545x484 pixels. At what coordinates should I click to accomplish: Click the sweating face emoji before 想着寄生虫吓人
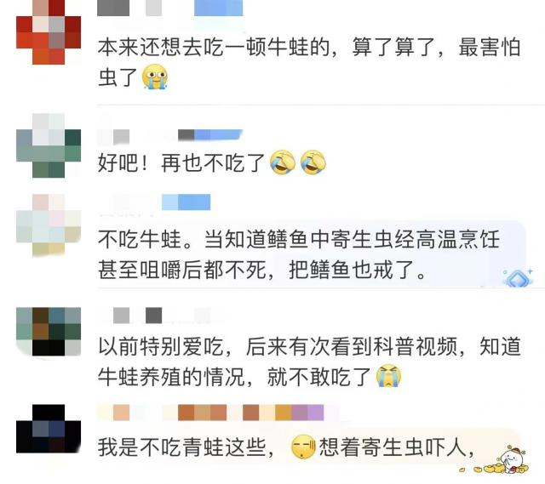303,447
